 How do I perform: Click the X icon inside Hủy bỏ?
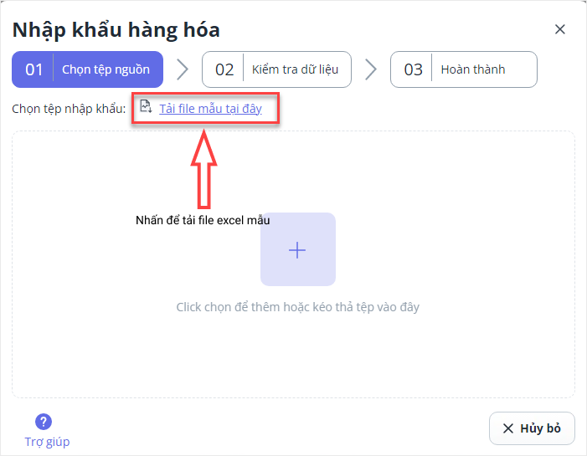point(507,428)
